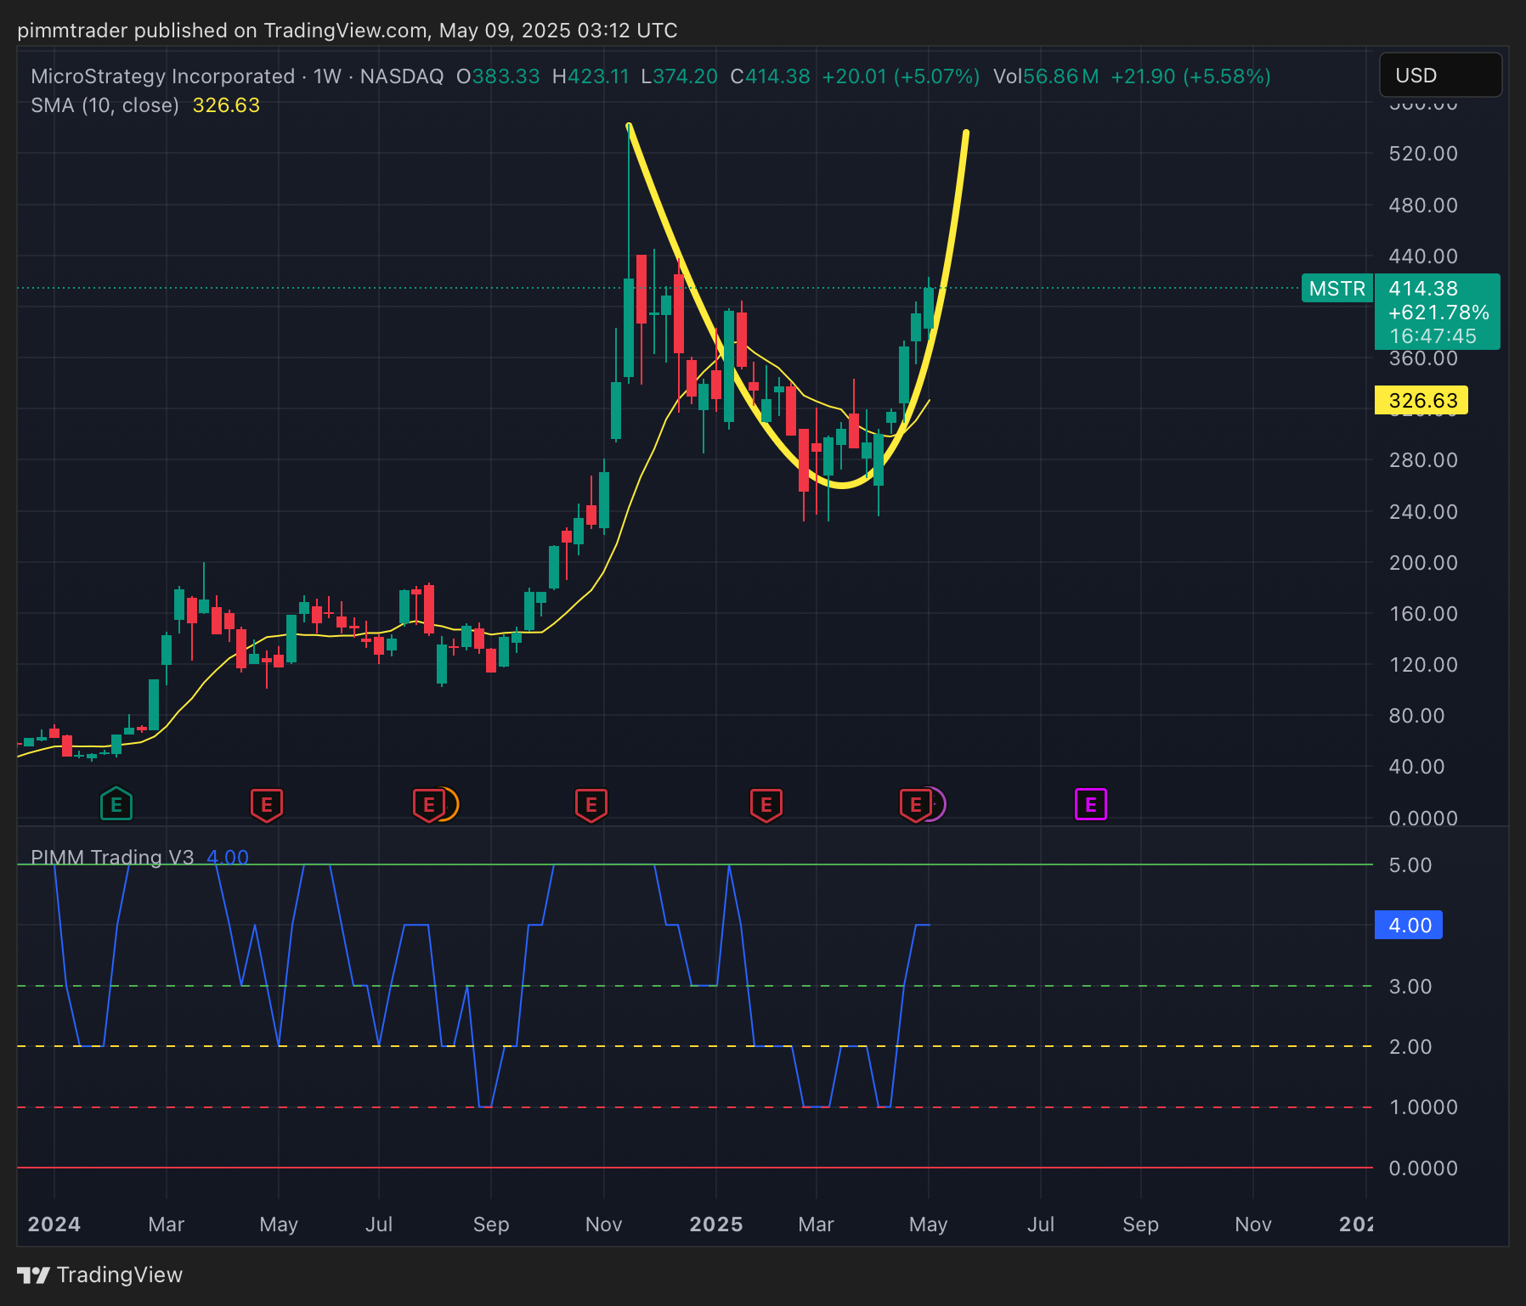The image size is (1526, 1306).
Task: Click the orange circle marker beside the August 2024 earnings icon
Action: [450, 803]
